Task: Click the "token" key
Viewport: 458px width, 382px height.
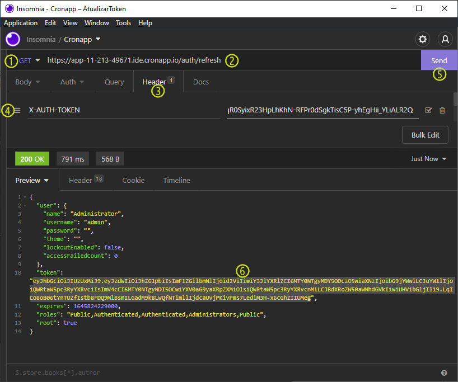Action: 48,272
